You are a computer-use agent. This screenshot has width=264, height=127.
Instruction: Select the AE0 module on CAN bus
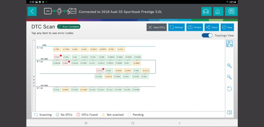[75, 49]
